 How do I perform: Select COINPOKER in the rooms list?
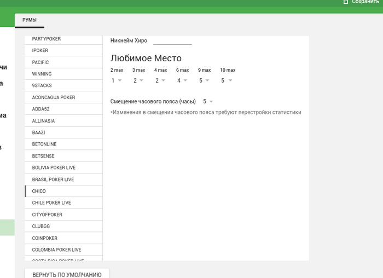click(x=63, y=238)
